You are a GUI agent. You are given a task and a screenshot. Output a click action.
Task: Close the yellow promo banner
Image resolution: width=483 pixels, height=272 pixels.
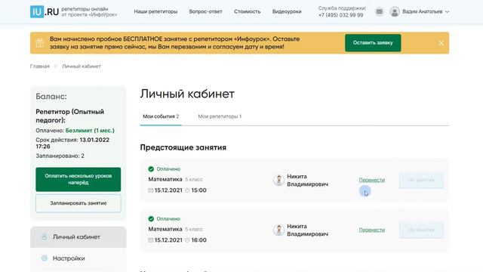pyautogui.click(x=441, y=43)
